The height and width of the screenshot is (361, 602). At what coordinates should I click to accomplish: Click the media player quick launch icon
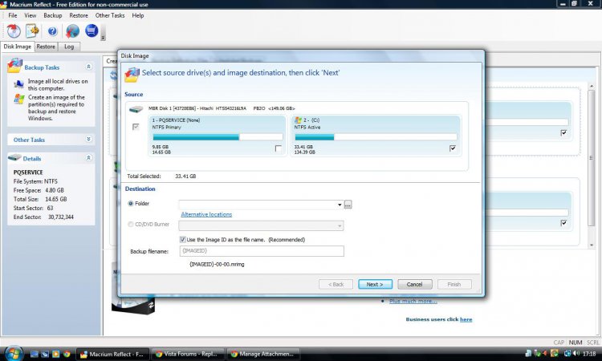coord(56,354)
